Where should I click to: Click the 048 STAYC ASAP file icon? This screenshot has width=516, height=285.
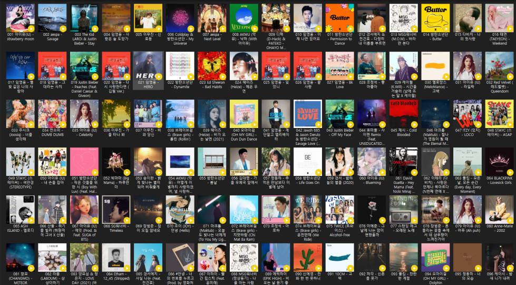tap(499, 114)
